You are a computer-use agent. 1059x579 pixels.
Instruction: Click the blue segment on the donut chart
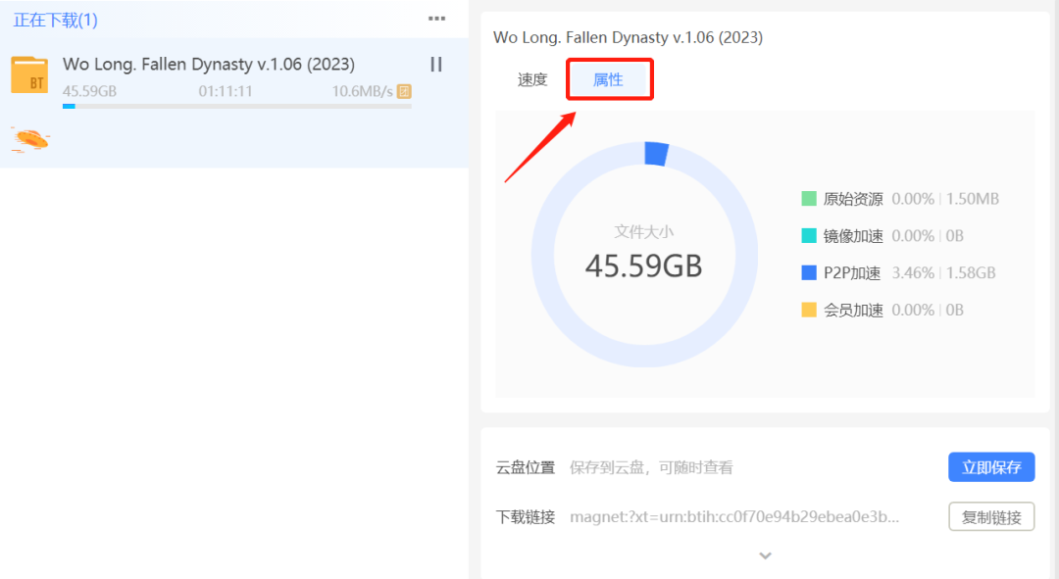[656, 153]
